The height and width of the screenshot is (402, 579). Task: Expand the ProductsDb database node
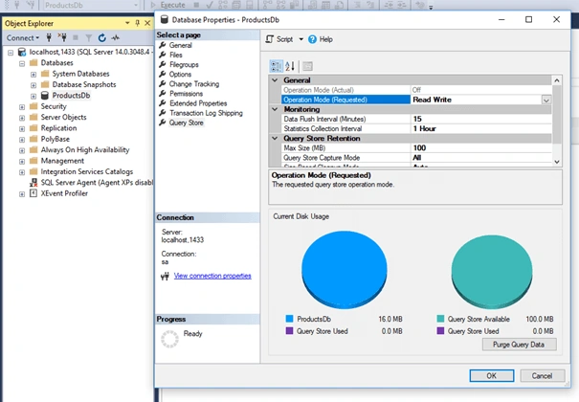coord(33,96)
